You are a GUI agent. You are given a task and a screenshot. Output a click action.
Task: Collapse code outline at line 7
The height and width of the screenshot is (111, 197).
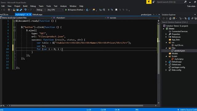pyautogui.click(x=15, y=40)
